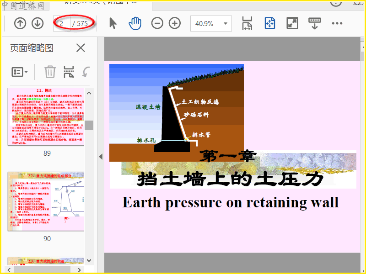Click thumbnail panel scroll down arrow
366x274 pixels.
coord(89,260)
